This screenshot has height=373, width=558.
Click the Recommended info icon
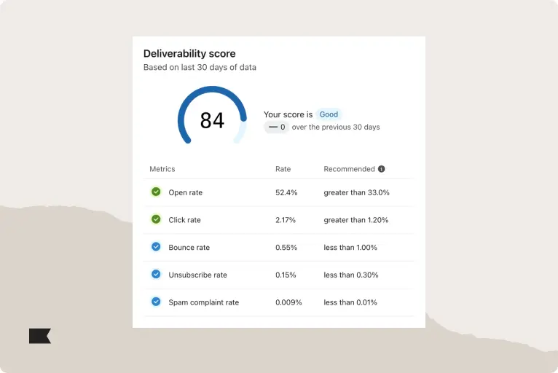click(x=382, y=169)
